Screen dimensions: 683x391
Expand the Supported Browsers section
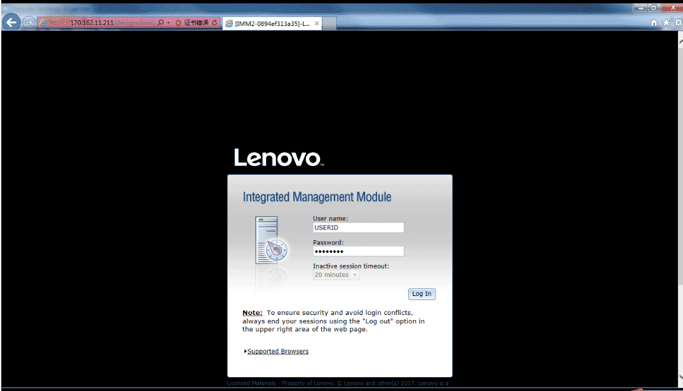click(x=277, y=352)
